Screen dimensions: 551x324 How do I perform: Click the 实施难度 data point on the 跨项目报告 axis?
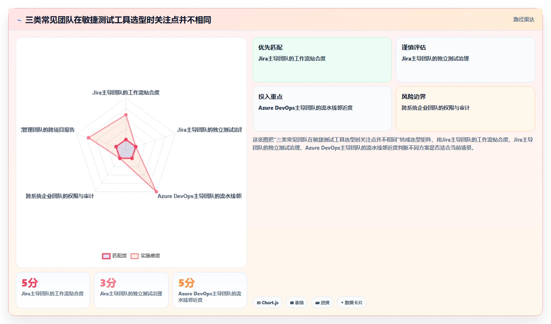click(x=88, y=138)
